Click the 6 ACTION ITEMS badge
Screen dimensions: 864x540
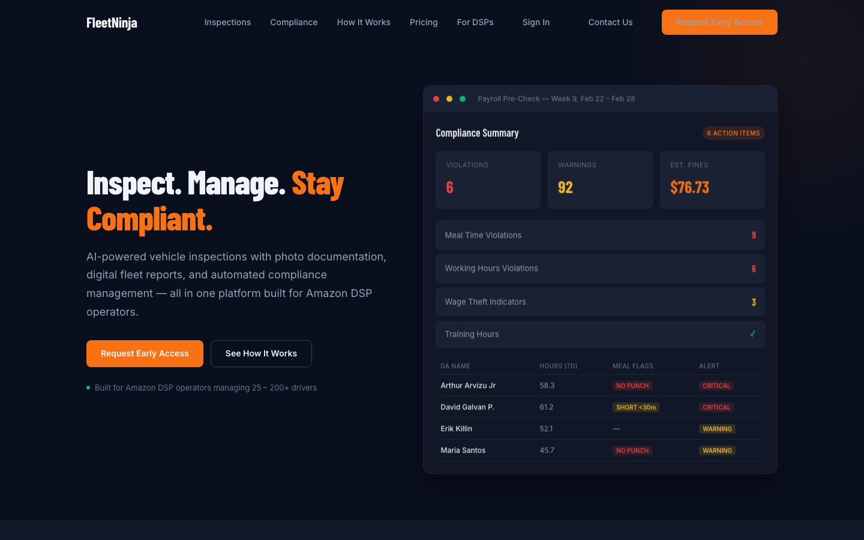[733, 133]
